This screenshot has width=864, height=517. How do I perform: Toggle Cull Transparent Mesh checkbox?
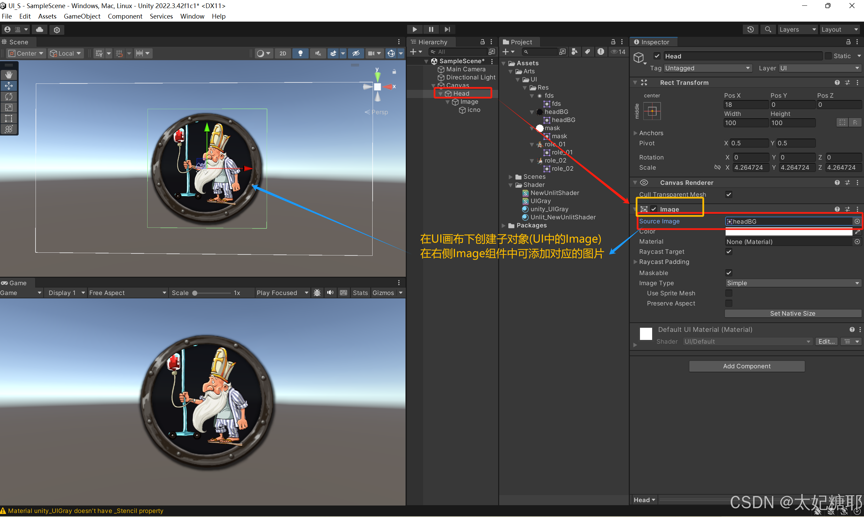[729, 194]
